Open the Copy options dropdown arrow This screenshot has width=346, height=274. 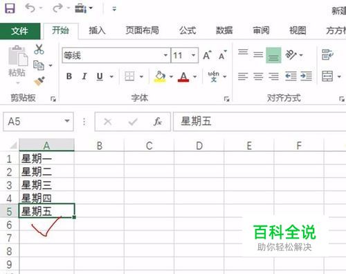point(51,66)
